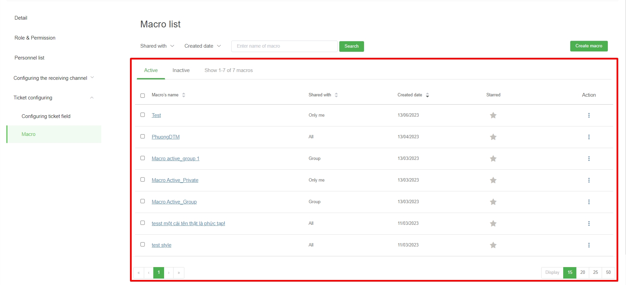
Task: Click the star icon for Test macro
Action: click(493, 115)
